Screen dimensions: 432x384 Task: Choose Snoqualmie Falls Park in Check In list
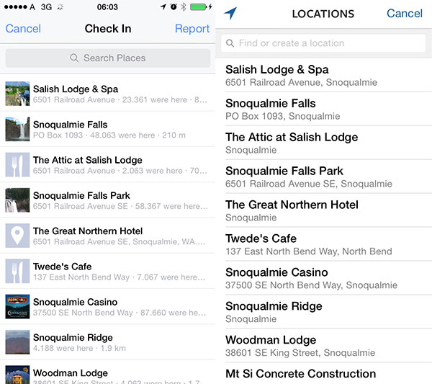pos(107,200)
